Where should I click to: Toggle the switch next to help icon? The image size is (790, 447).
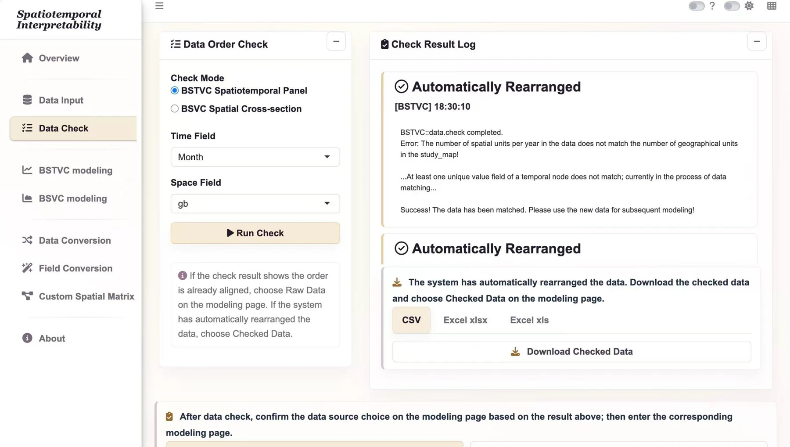[697, 6]
